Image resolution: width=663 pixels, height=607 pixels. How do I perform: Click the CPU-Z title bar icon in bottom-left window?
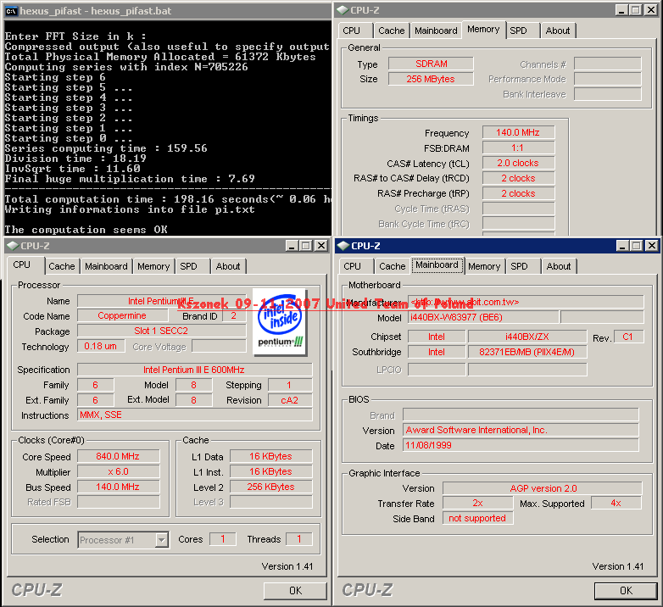click(x=13, y=246)
